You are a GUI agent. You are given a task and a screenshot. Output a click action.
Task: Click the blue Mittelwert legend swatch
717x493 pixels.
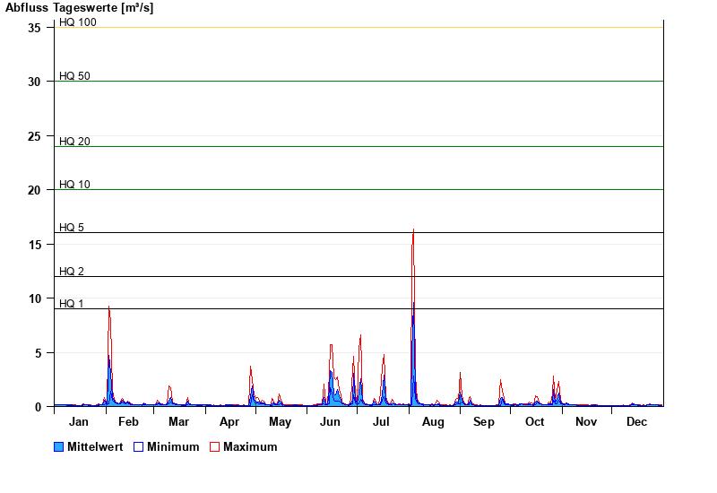coord(59,446)
